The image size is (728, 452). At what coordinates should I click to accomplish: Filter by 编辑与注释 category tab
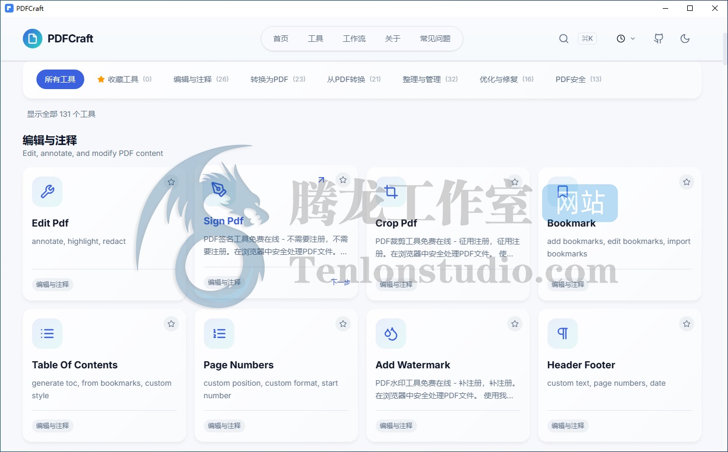201,79
